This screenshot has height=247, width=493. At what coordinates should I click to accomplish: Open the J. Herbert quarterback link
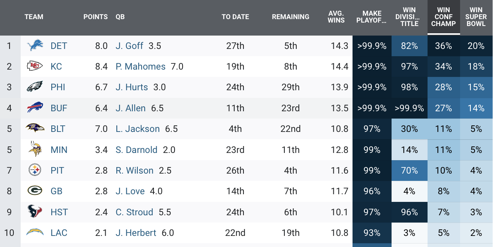point(136,232)
